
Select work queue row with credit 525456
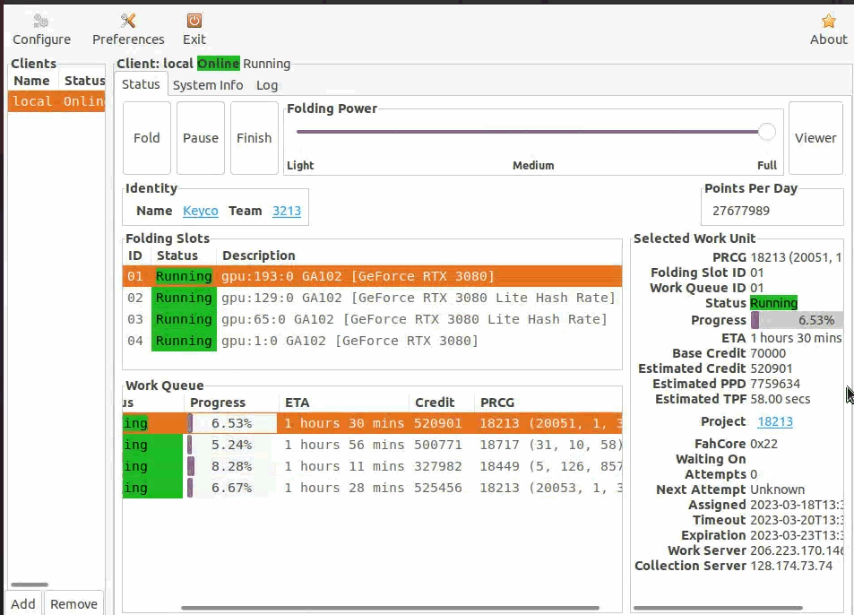pos(372,488)
